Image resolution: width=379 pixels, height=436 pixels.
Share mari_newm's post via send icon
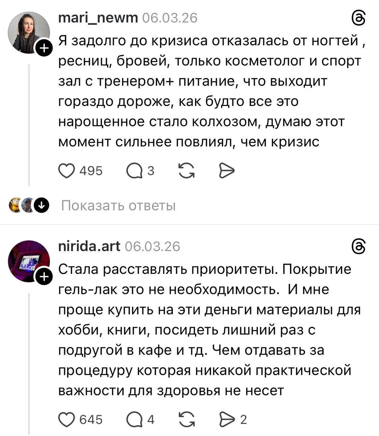coord(227,171)
